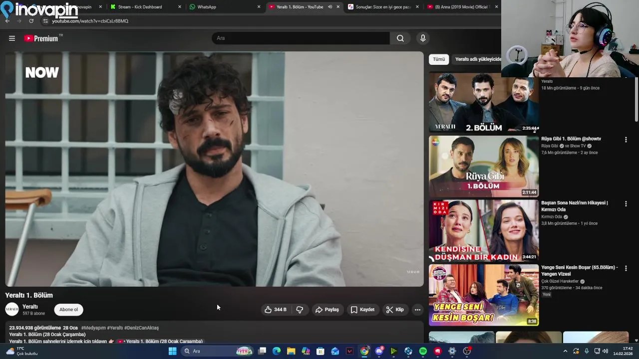Click the taskbar Ara search box

click(217, 351)
